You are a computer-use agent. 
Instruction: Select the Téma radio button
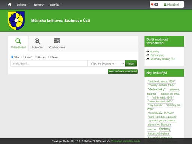[x=49, y=57]
